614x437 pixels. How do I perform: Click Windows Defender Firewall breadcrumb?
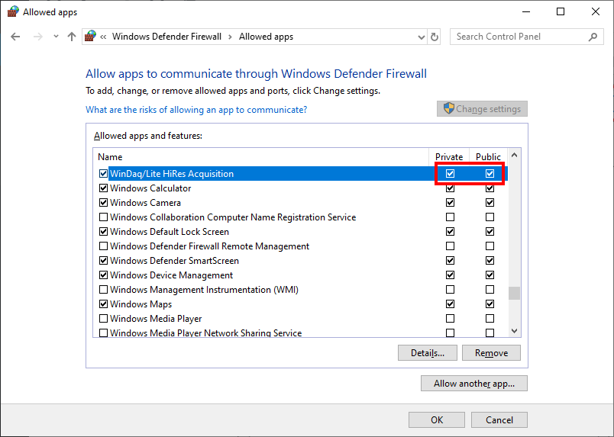tap(166, 37)
